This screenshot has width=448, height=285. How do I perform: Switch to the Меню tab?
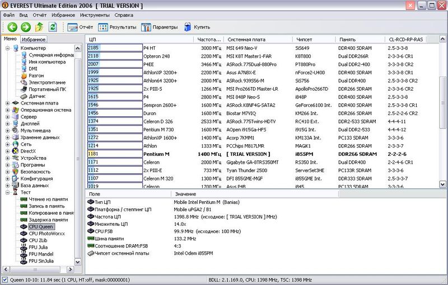pos(10,39)
